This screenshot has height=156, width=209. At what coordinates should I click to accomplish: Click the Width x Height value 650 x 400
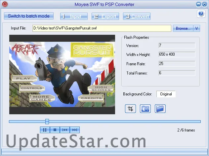pyautogui.click(x=177, y=54)
